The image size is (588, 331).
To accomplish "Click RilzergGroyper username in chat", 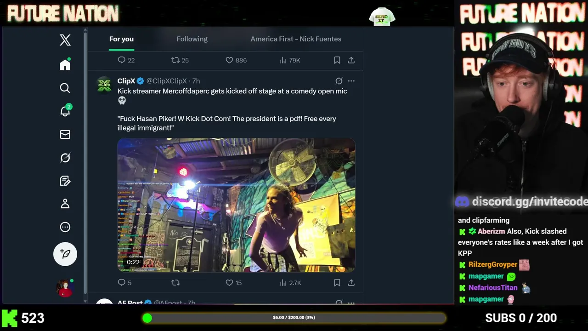I will (x=493, y=264).
